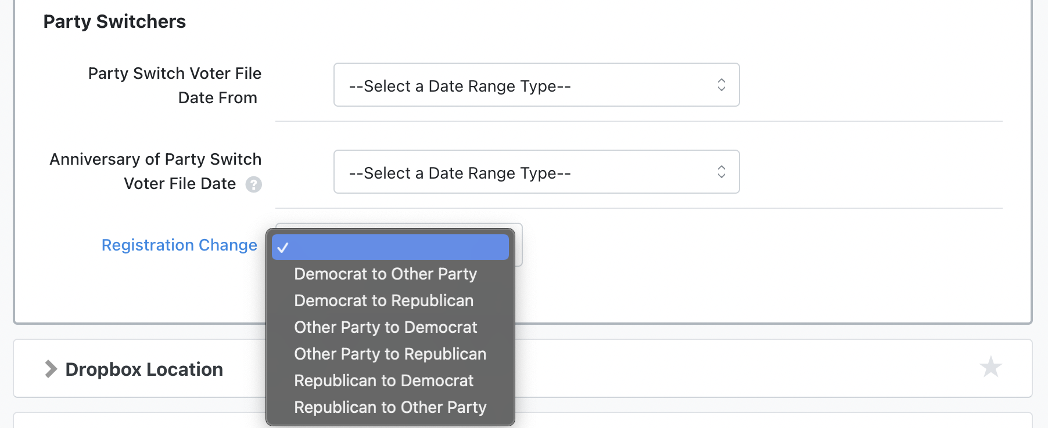Screen dimensions: 1048x428
Task: Click the help icon beside Voter File Date
Action: 253,184
